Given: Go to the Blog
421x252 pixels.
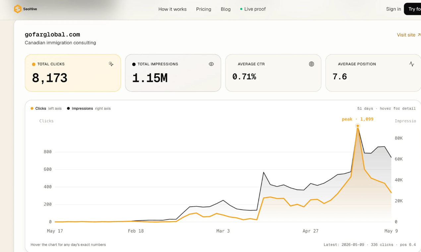Looking at the screenshot, I should pos(226,9).
